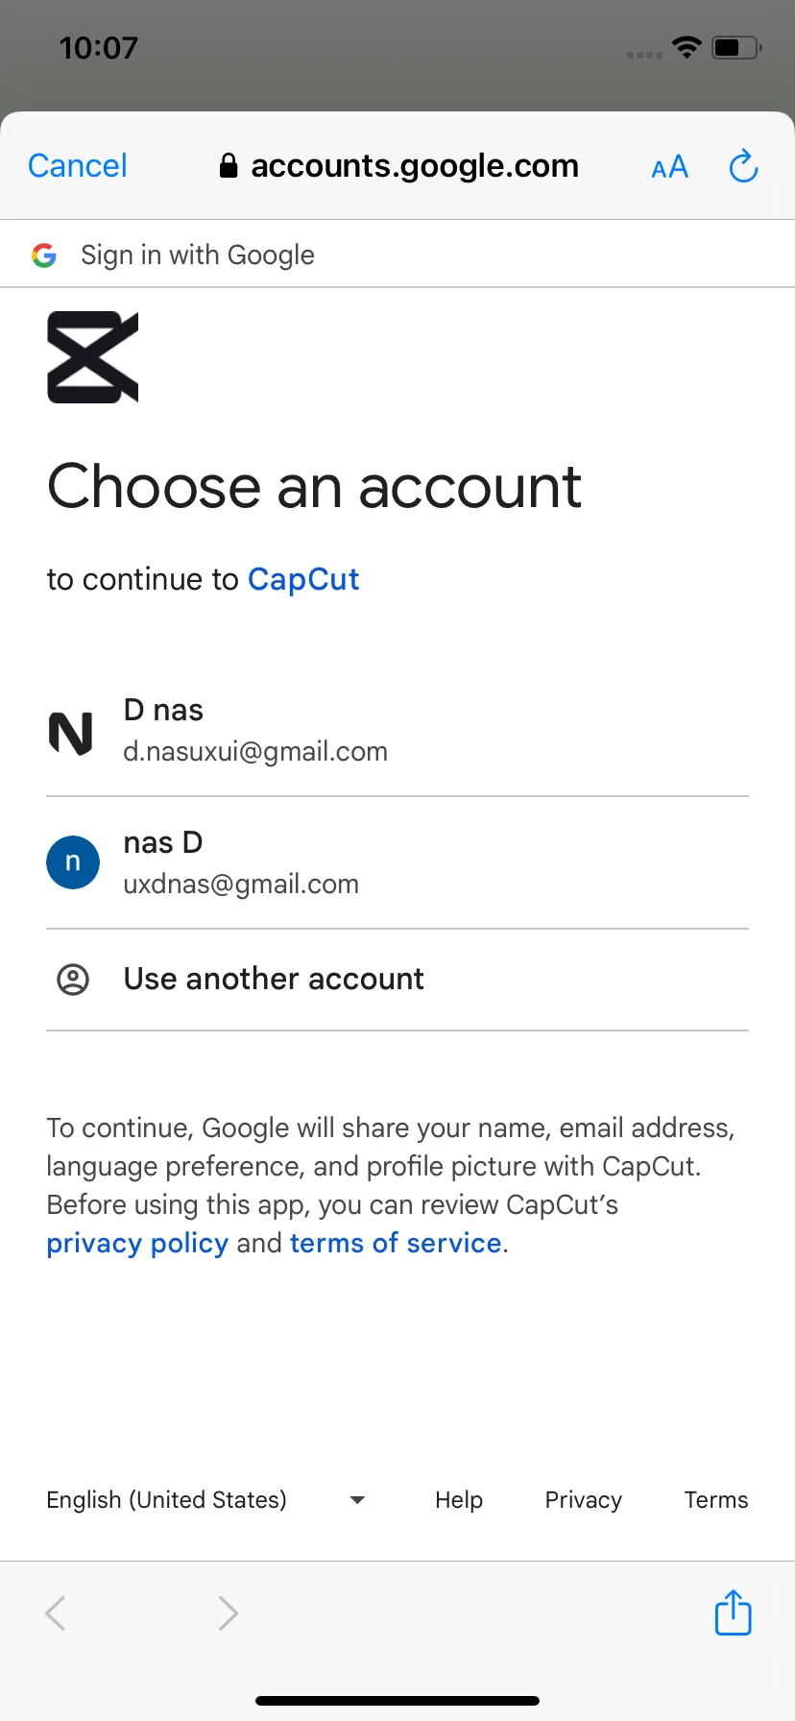Screen dimensions: 795x1721
Task: Click the language dropdown arrow
Action: tap(357, 1500)
